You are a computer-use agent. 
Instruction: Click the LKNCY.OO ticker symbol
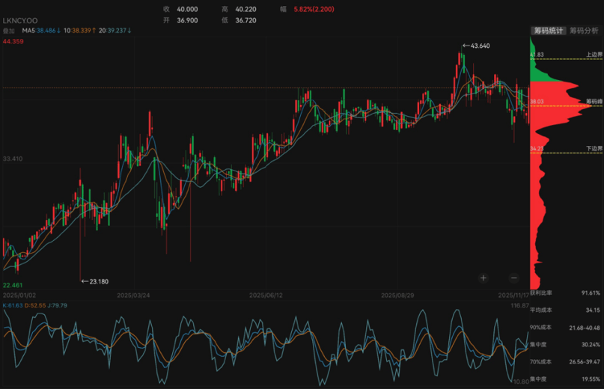(x=21, y=21)
